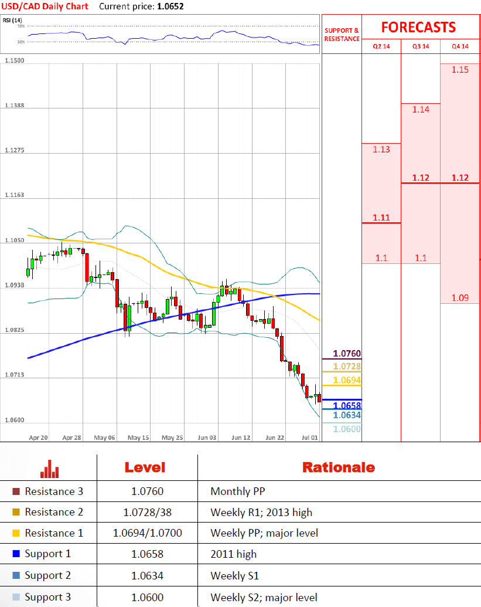Image resolution: width=481 pixels, height=607 pixels.
Task: Click the Support 1 blue color swatch
Action: 16,554
